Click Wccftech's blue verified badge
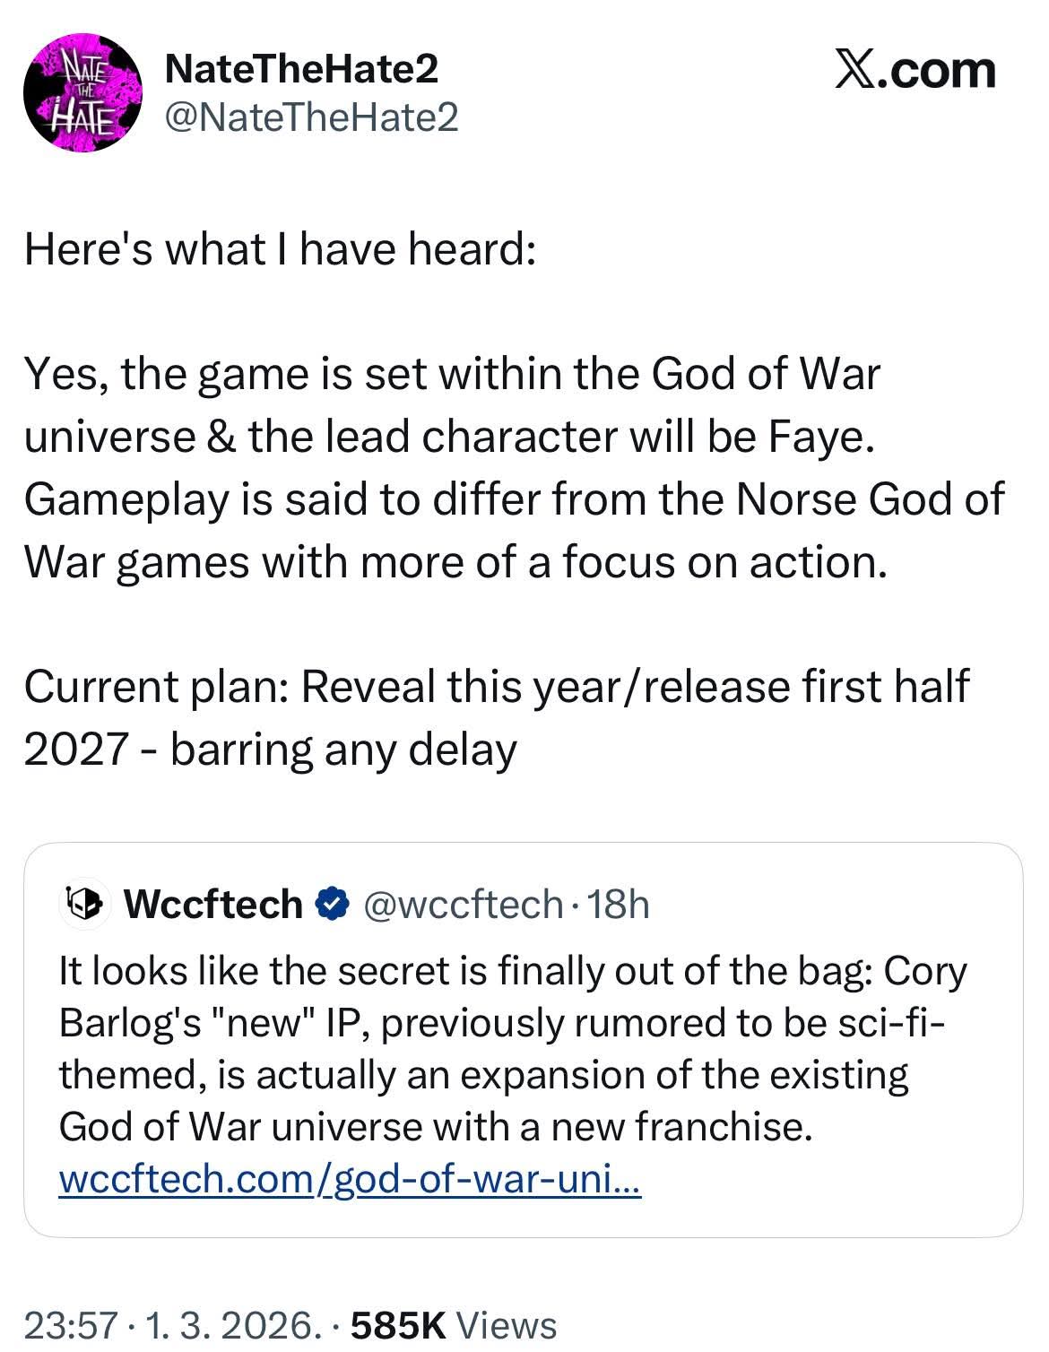The image size is (1049, 1352). tap(334, 904)
